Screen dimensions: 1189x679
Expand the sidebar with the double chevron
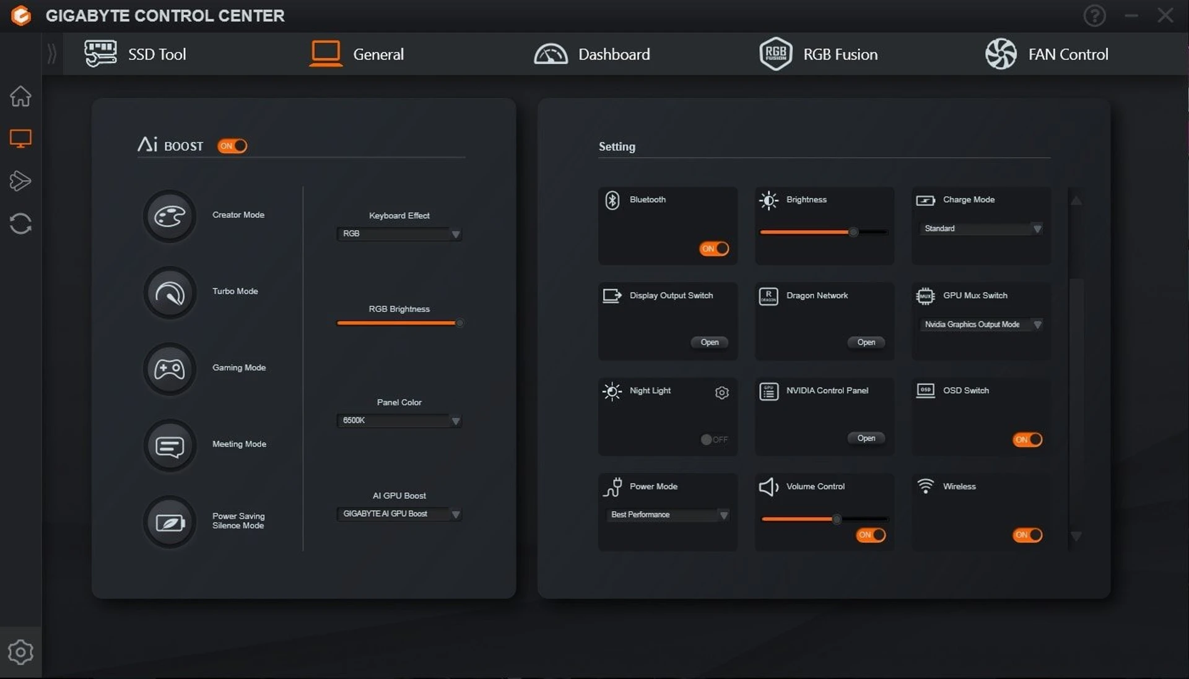[52, 54]
